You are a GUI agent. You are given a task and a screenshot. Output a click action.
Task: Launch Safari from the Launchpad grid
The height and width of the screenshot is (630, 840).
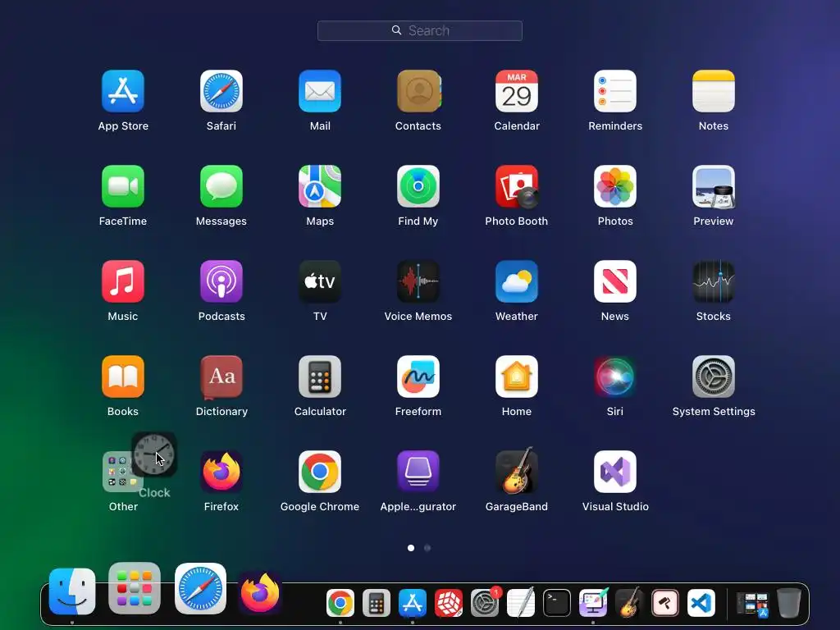pyautogui.click(x=221, y=91)
